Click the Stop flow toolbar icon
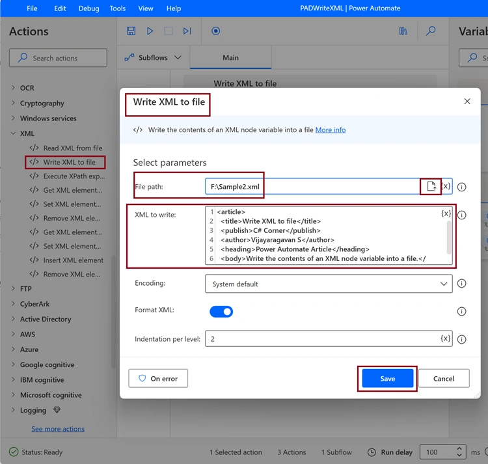The image size is (488, 464). [169, 31]
